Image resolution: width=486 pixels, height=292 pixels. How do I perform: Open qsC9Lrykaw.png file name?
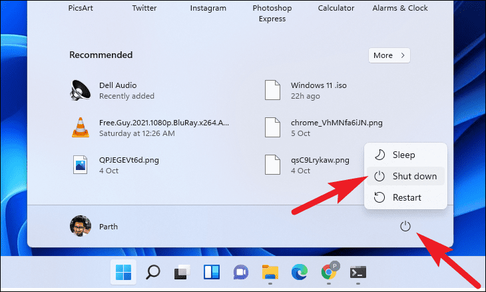320,160
